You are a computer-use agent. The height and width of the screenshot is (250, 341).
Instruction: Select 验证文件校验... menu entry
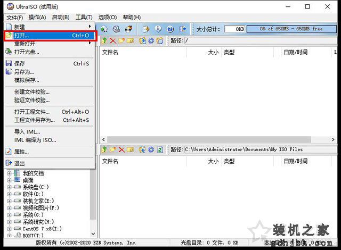50,100
